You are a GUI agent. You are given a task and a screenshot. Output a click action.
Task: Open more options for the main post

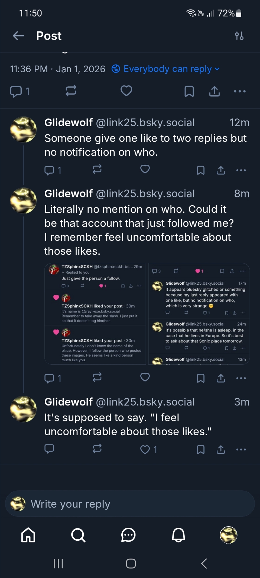click(240, 91)
